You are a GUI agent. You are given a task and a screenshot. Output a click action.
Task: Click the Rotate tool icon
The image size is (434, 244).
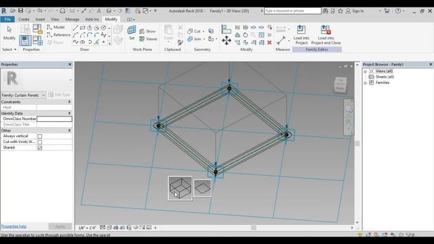click(x=245, y=35)
